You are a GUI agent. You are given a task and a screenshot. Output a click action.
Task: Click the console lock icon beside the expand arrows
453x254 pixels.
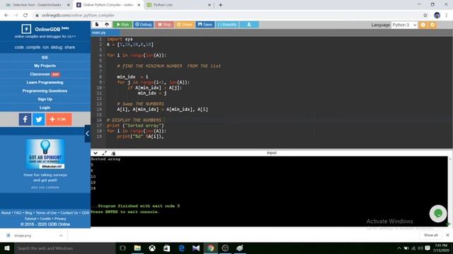click(x=113, y=153)
